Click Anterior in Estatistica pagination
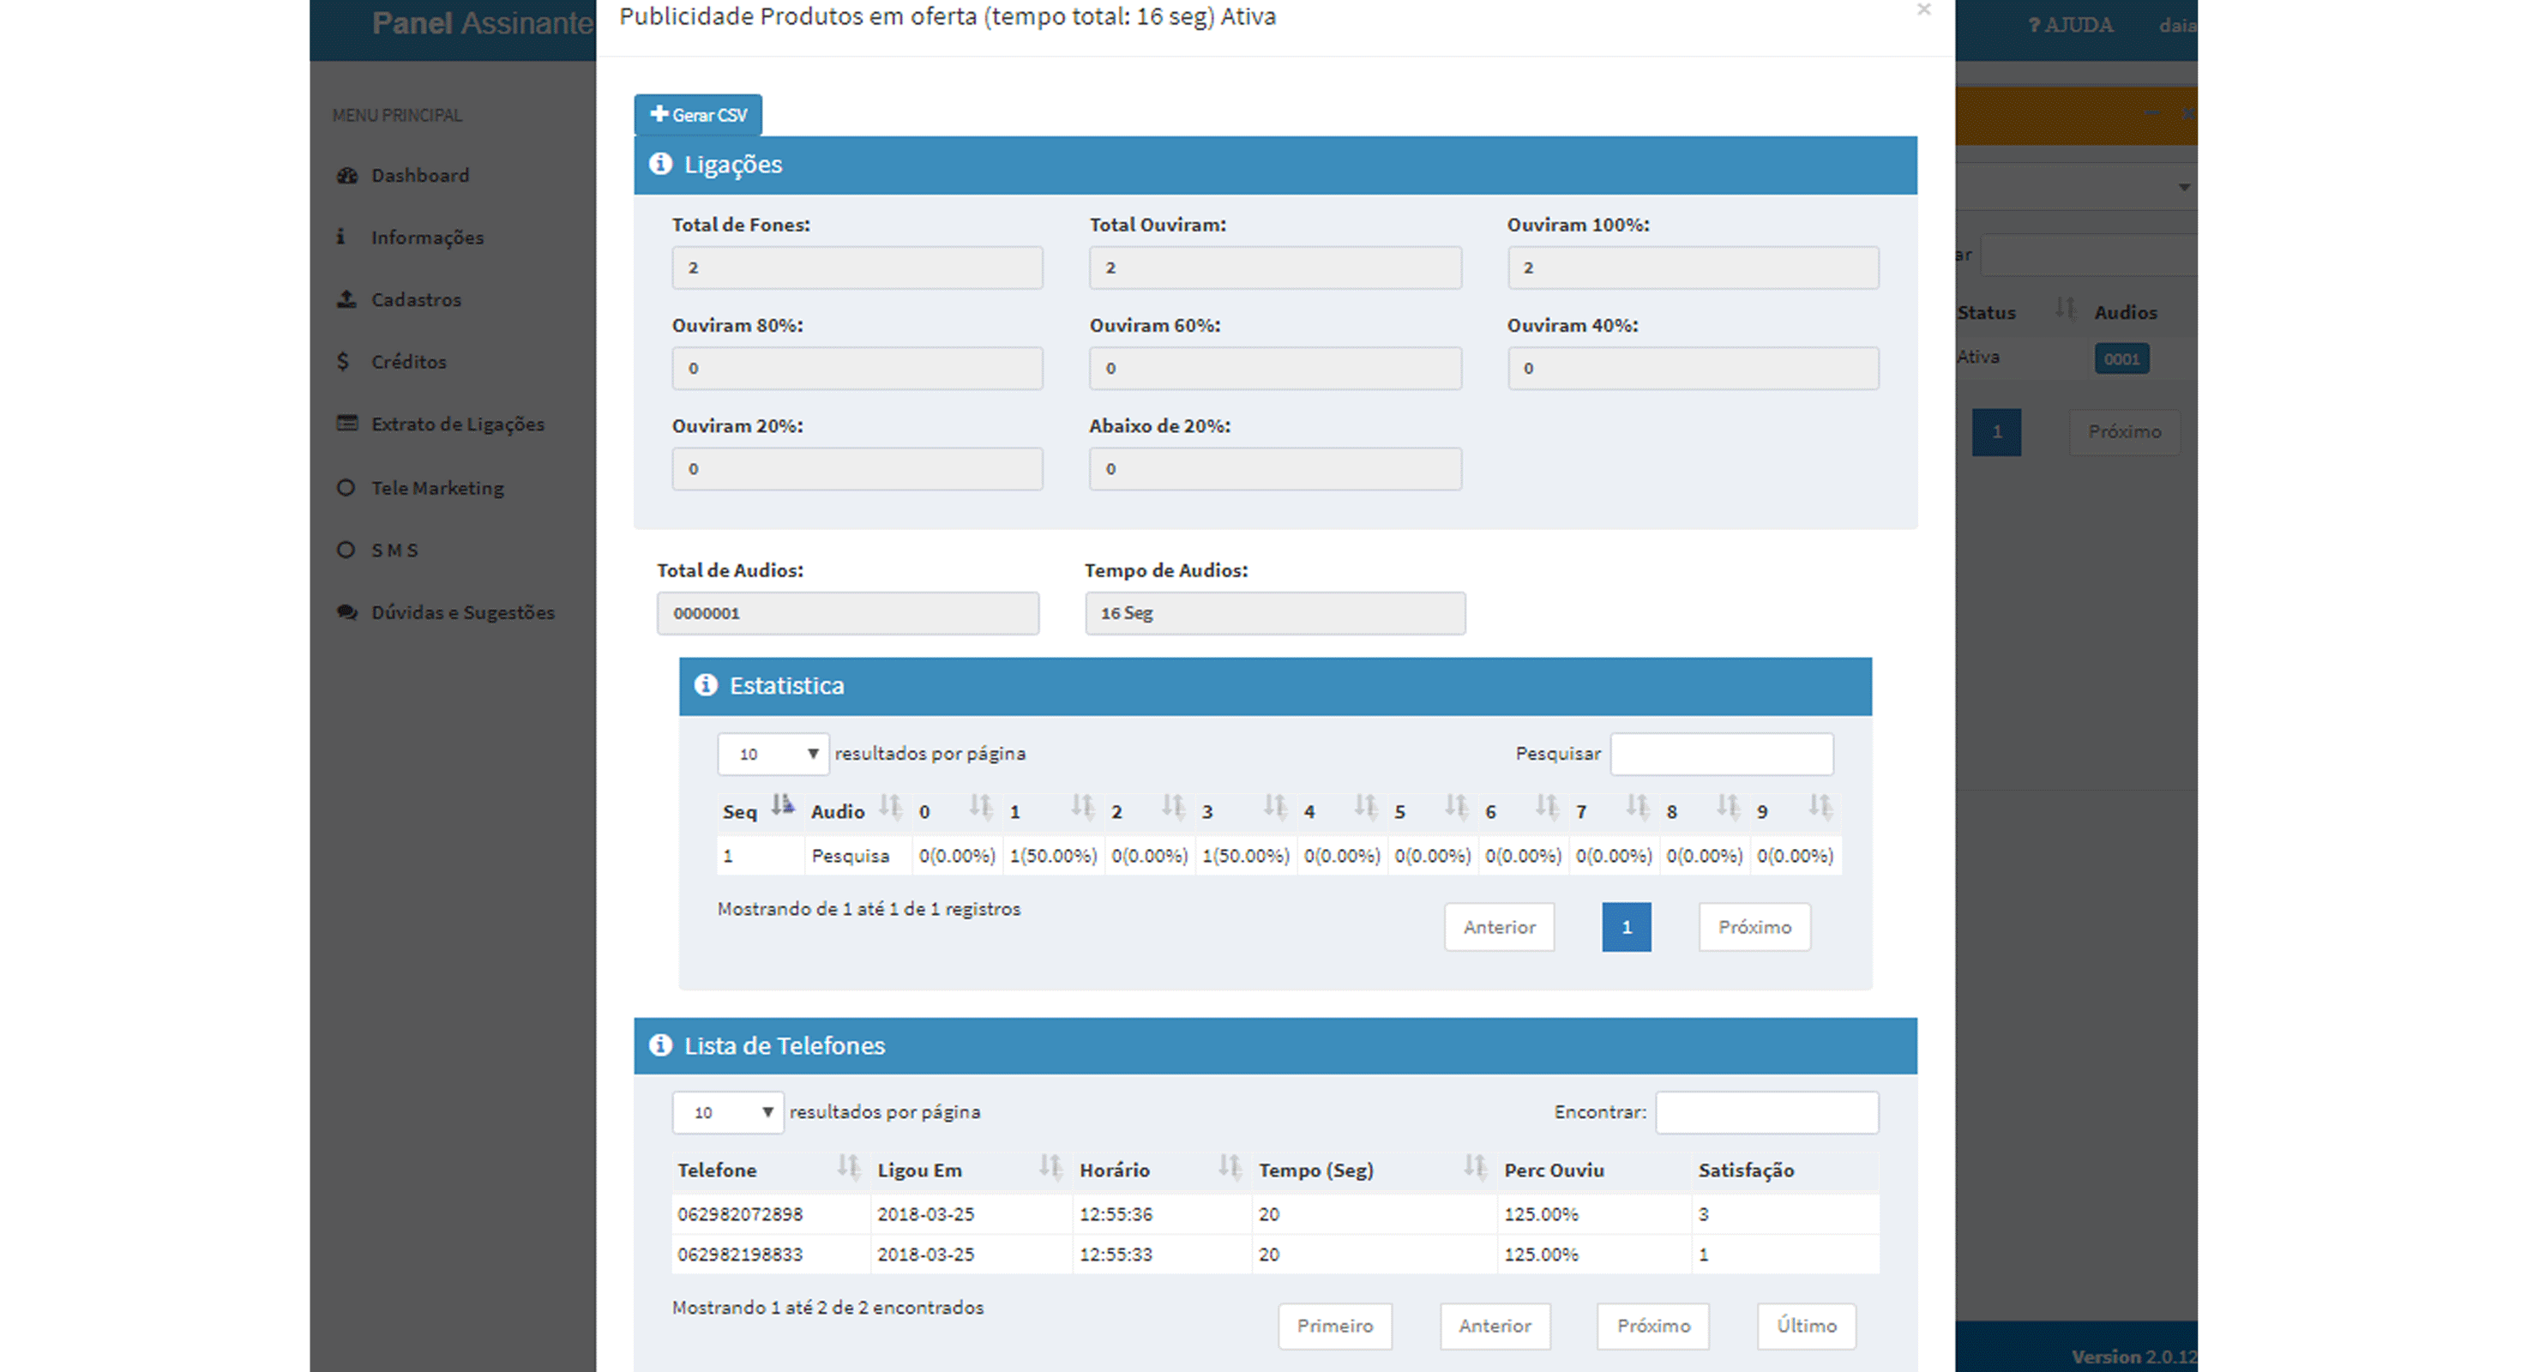This screenshot has width=2533, height=1372. pyautogui.click(x=1499, y=926)
